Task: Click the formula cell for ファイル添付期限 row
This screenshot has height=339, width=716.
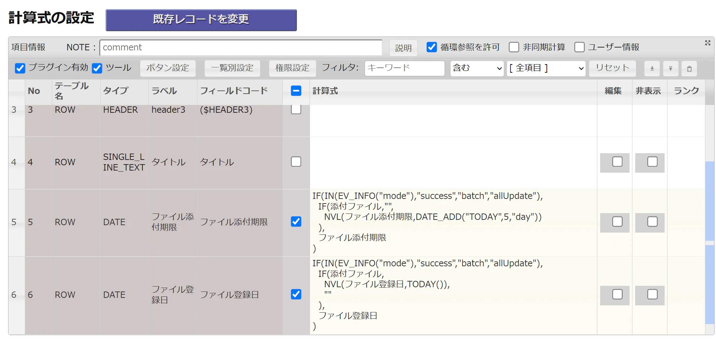Action: coord(453,222)
